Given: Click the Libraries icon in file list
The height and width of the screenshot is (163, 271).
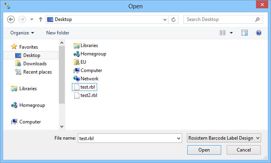Looking at the screenshot, I should click(76, 45).
